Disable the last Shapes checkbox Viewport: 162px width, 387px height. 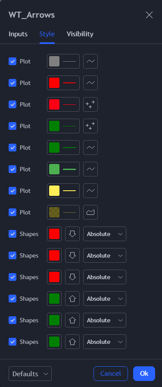tap(12, 342)
